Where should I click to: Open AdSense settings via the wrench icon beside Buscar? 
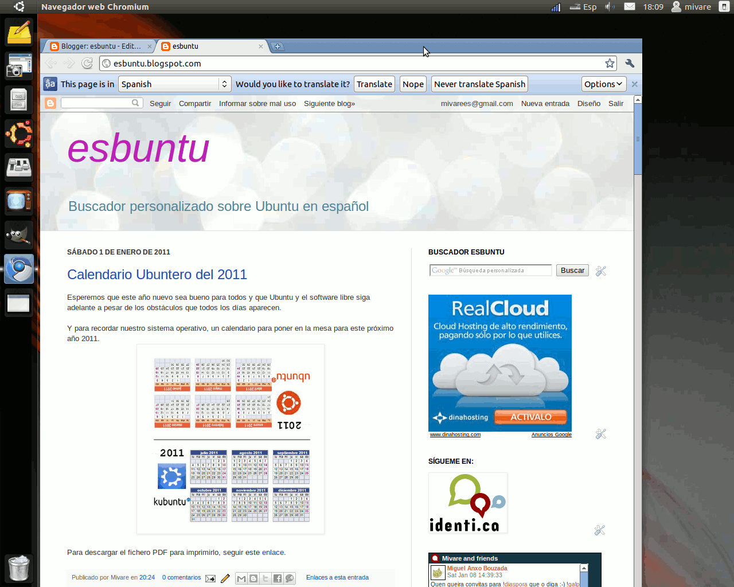click(x=600, y=271)
